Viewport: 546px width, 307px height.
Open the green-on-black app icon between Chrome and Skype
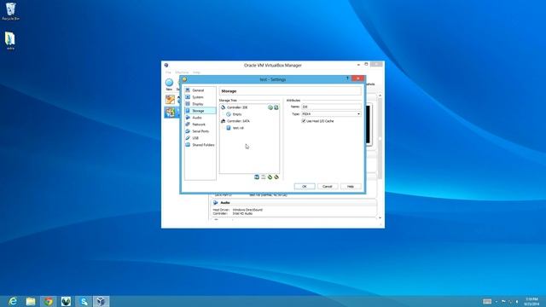tap(67, 301)
